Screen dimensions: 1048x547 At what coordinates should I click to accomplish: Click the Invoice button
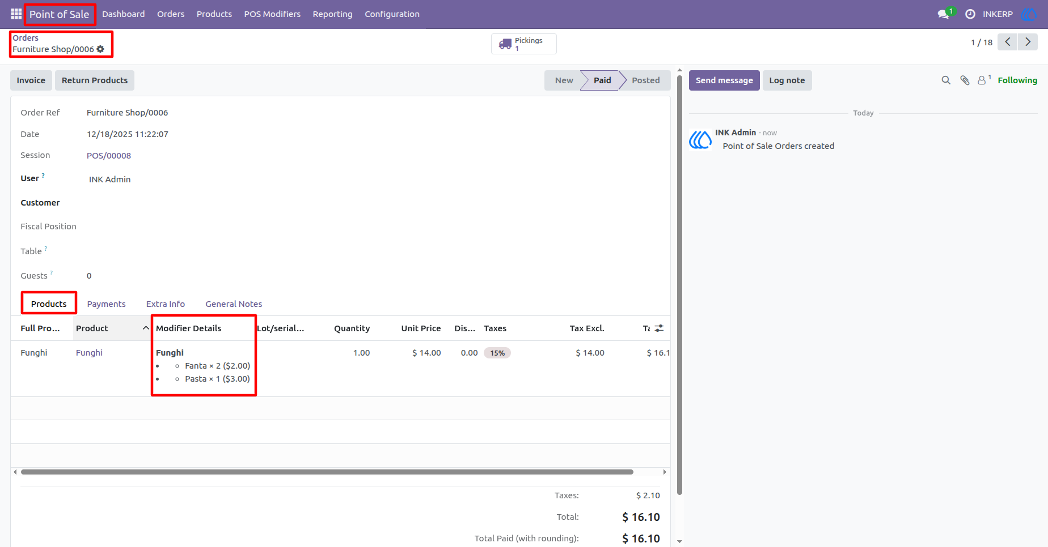click(31, 80)
